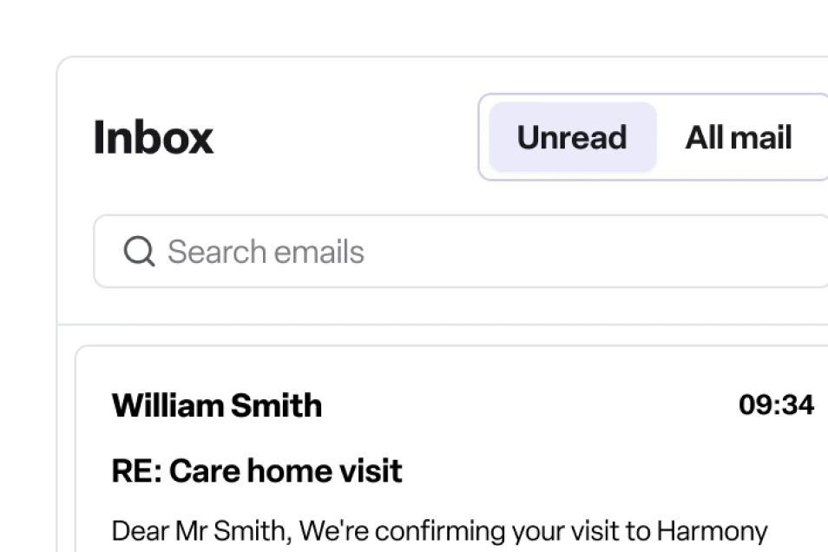Click the Dear Mr Smith greeting text
The height and width of the screenshot is (552, 828).
pos(181,529)
